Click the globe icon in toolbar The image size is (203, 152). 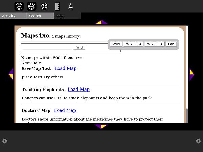coord(44,6)
